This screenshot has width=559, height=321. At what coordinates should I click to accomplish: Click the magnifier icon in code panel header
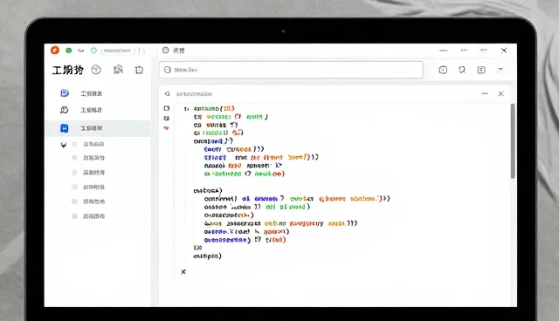click(x=167, y=94)
